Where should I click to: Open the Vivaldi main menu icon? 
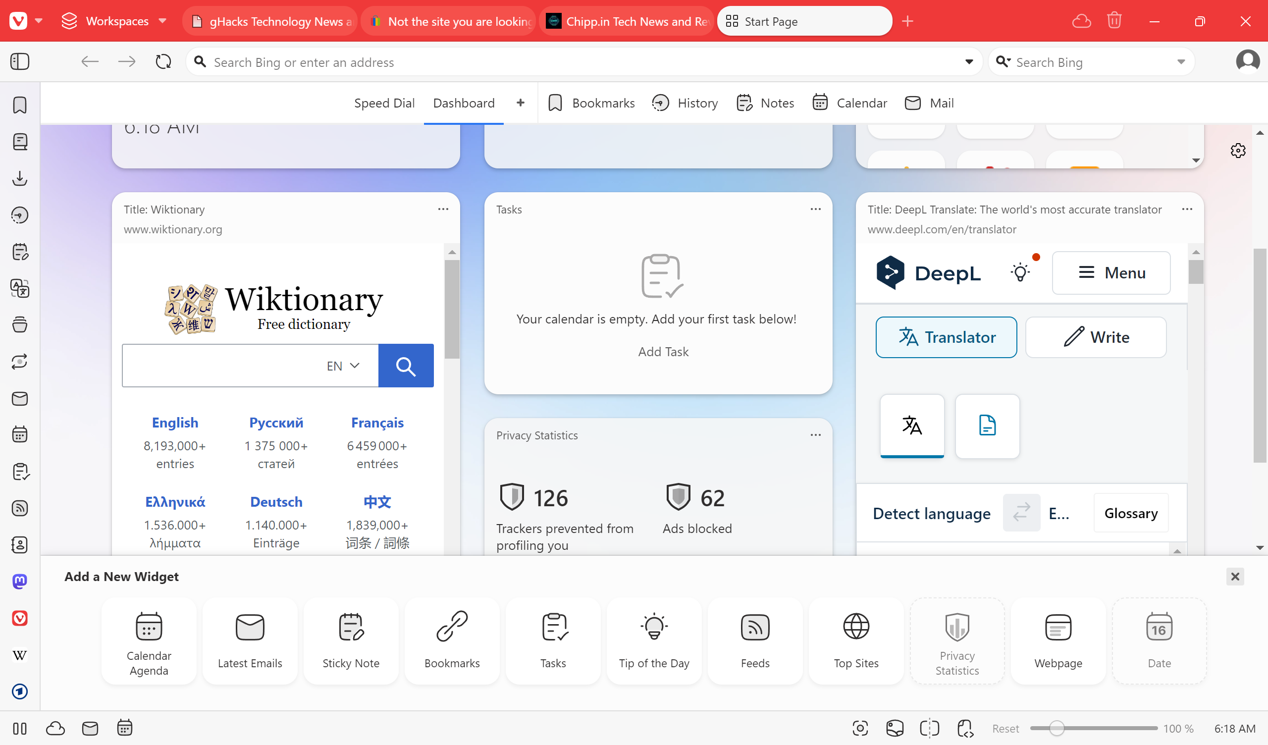point(19,21)
